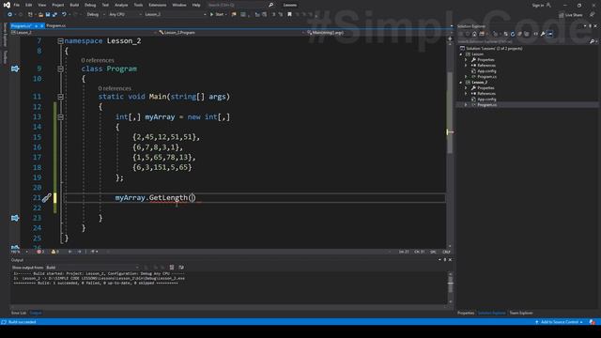
Task: Click the screwdriver quick actions icon on line 21
Action: [46, 198]
